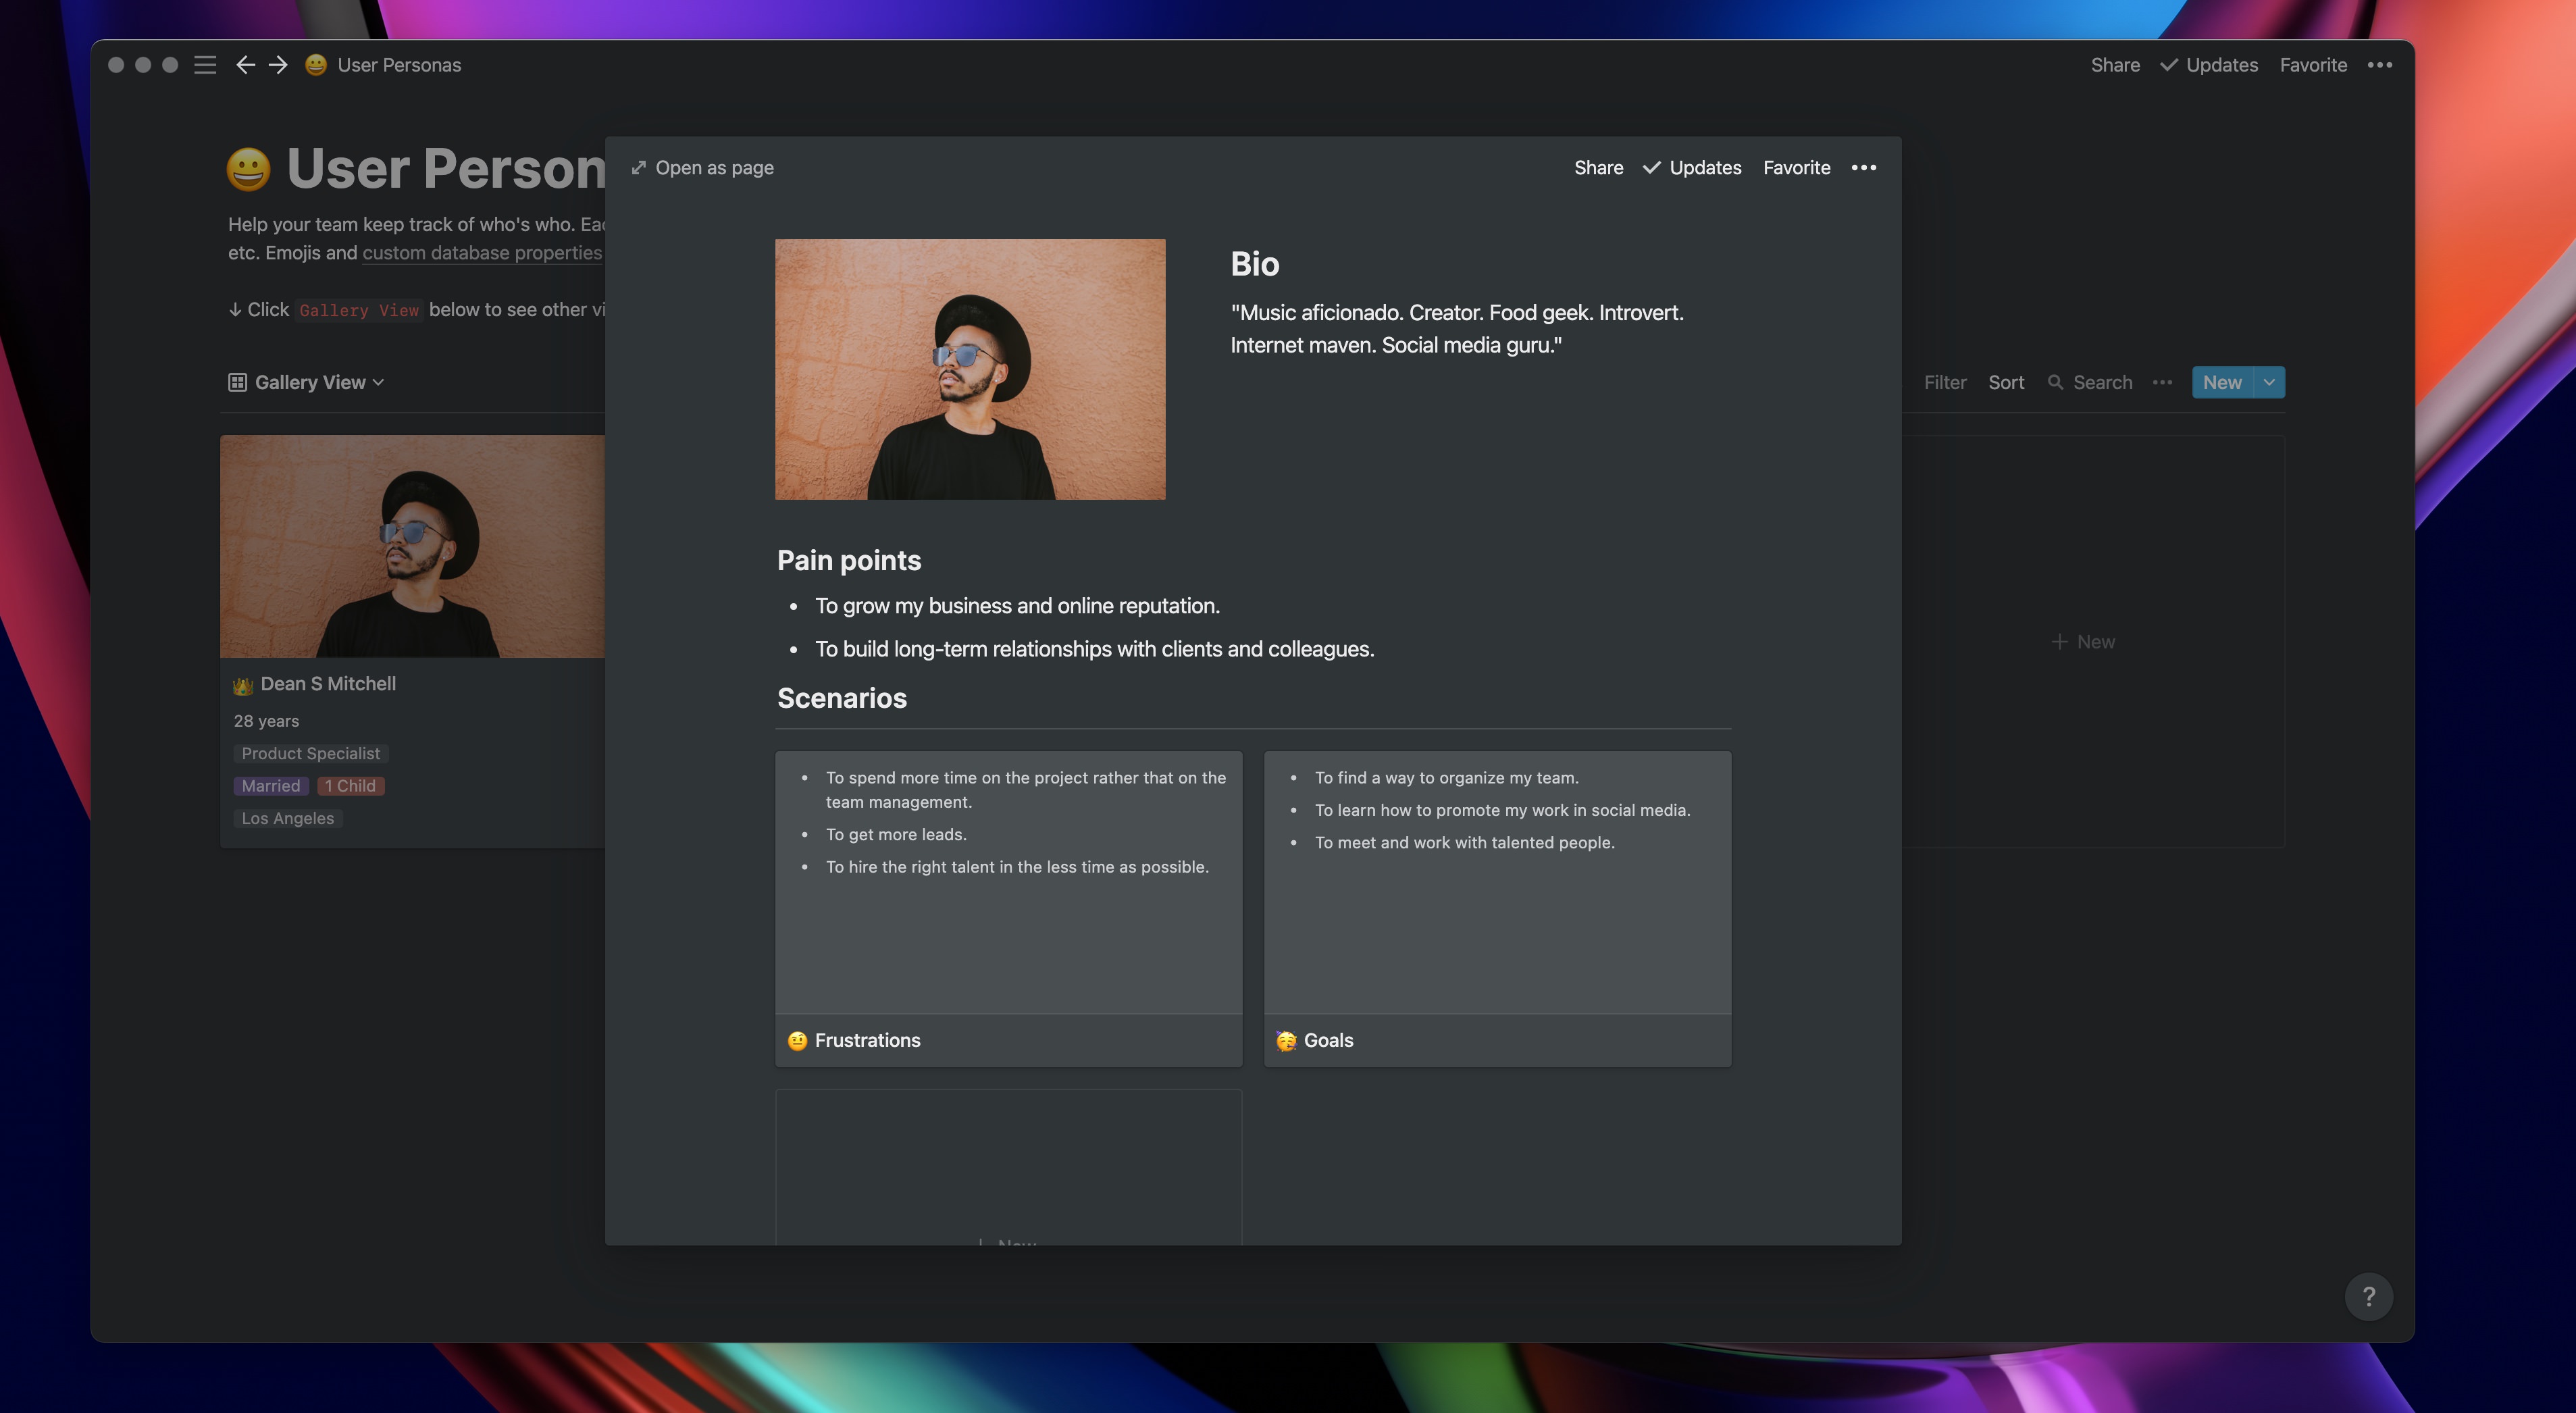Click the search magnifier icon
Image resolution: width=2576 pixels, height=1413 pixels.
tap(2055, 382)
